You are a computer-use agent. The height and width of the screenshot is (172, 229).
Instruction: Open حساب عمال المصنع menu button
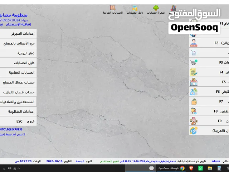point(18,82)
